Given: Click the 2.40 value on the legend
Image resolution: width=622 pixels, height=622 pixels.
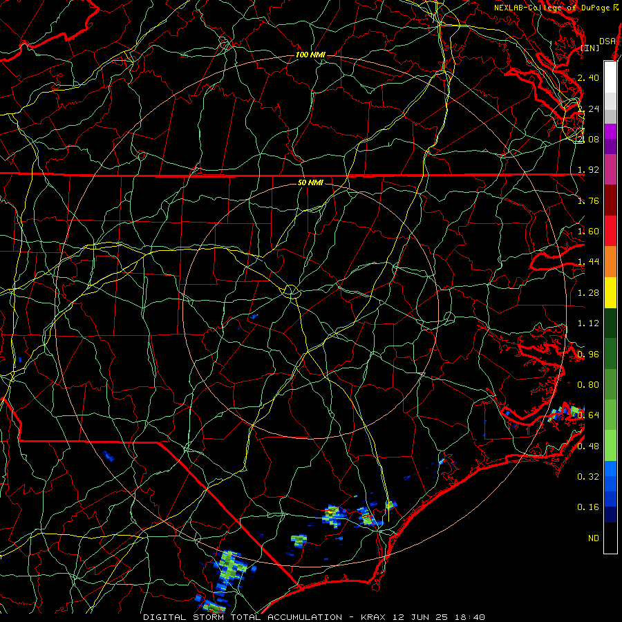Looking at the screenshot, I should (x=588, y=77).
